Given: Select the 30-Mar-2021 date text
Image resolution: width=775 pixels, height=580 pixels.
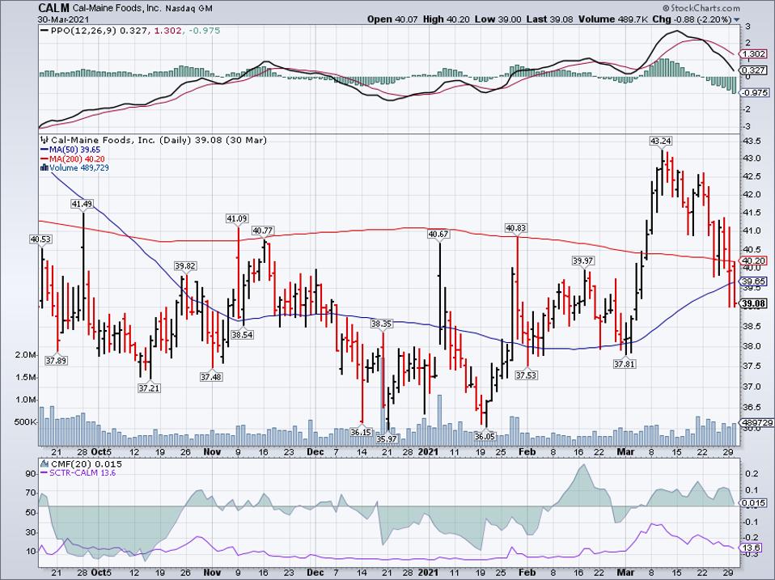Looking at the screenshot, I should click(x=63, y=19).
